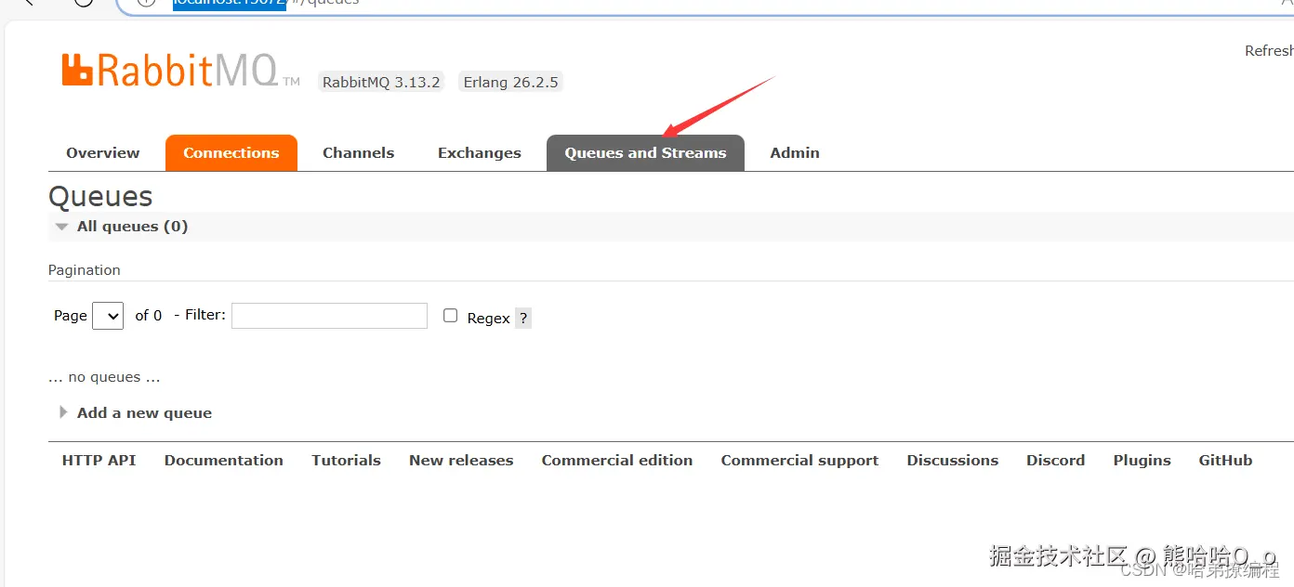Open the Discussions link
Screen dimensions: 1294x587
click(x=953, y=461)
